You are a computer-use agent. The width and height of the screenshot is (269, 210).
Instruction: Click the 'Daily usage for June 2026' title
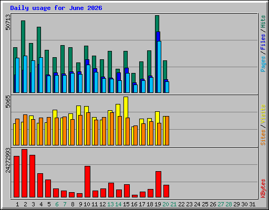(56, 8)
